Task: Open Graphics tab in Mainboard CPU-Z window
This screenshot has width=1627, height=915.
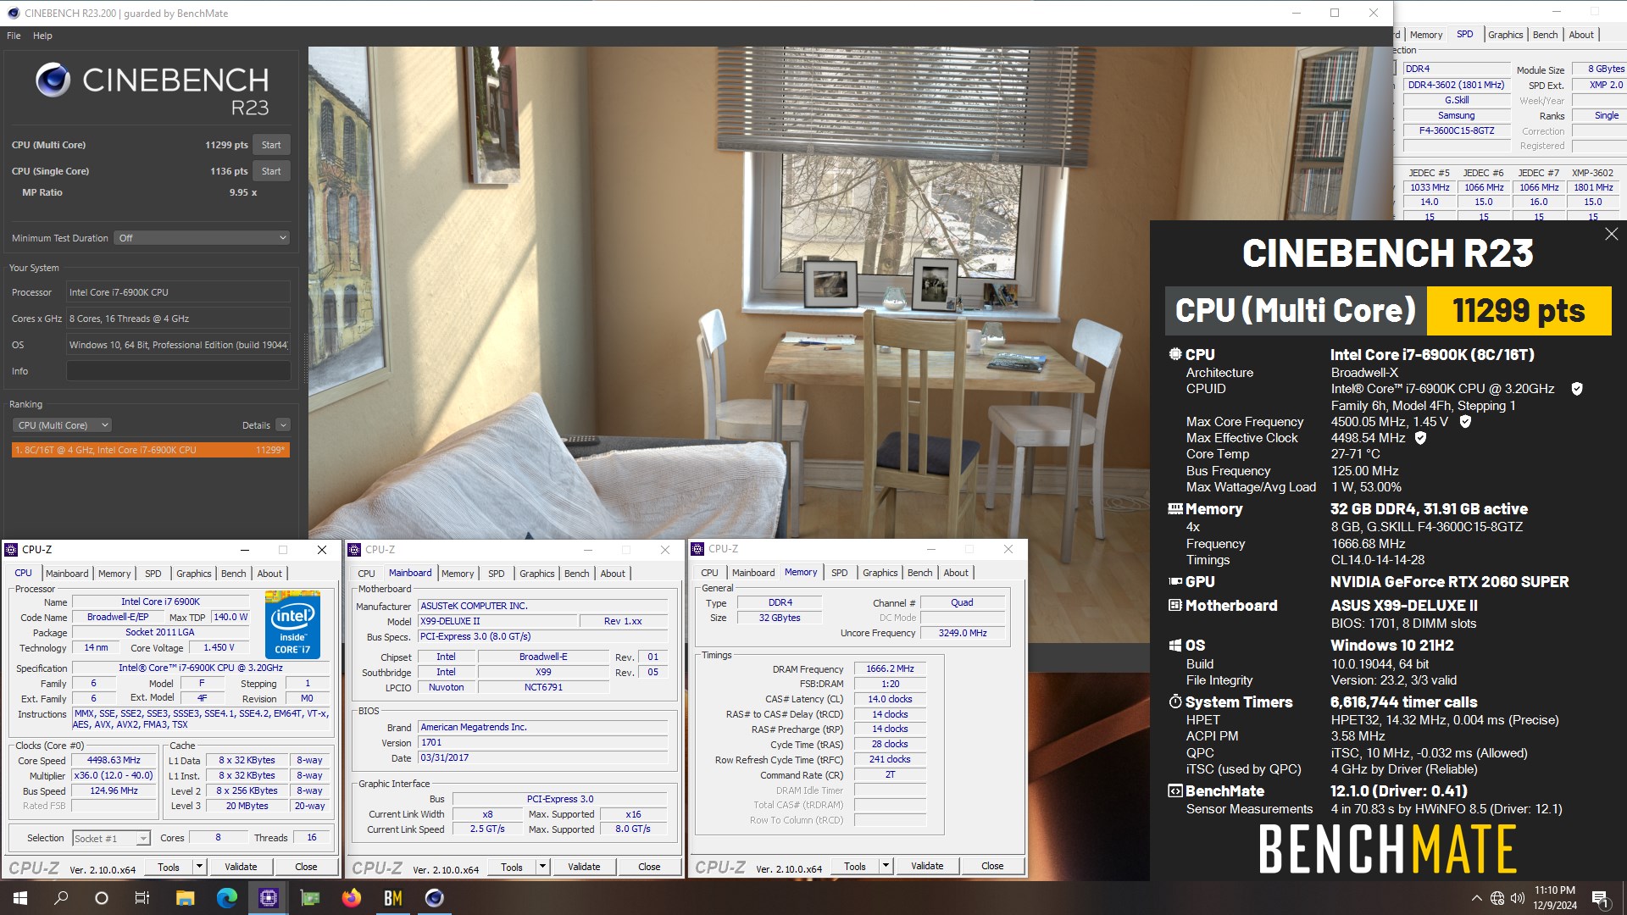Action: pyautogui.click(x=536, y=574)
